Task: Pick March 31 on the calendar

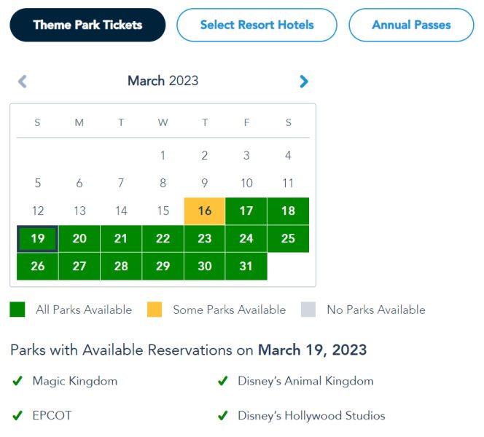Action: click(246, 267)
